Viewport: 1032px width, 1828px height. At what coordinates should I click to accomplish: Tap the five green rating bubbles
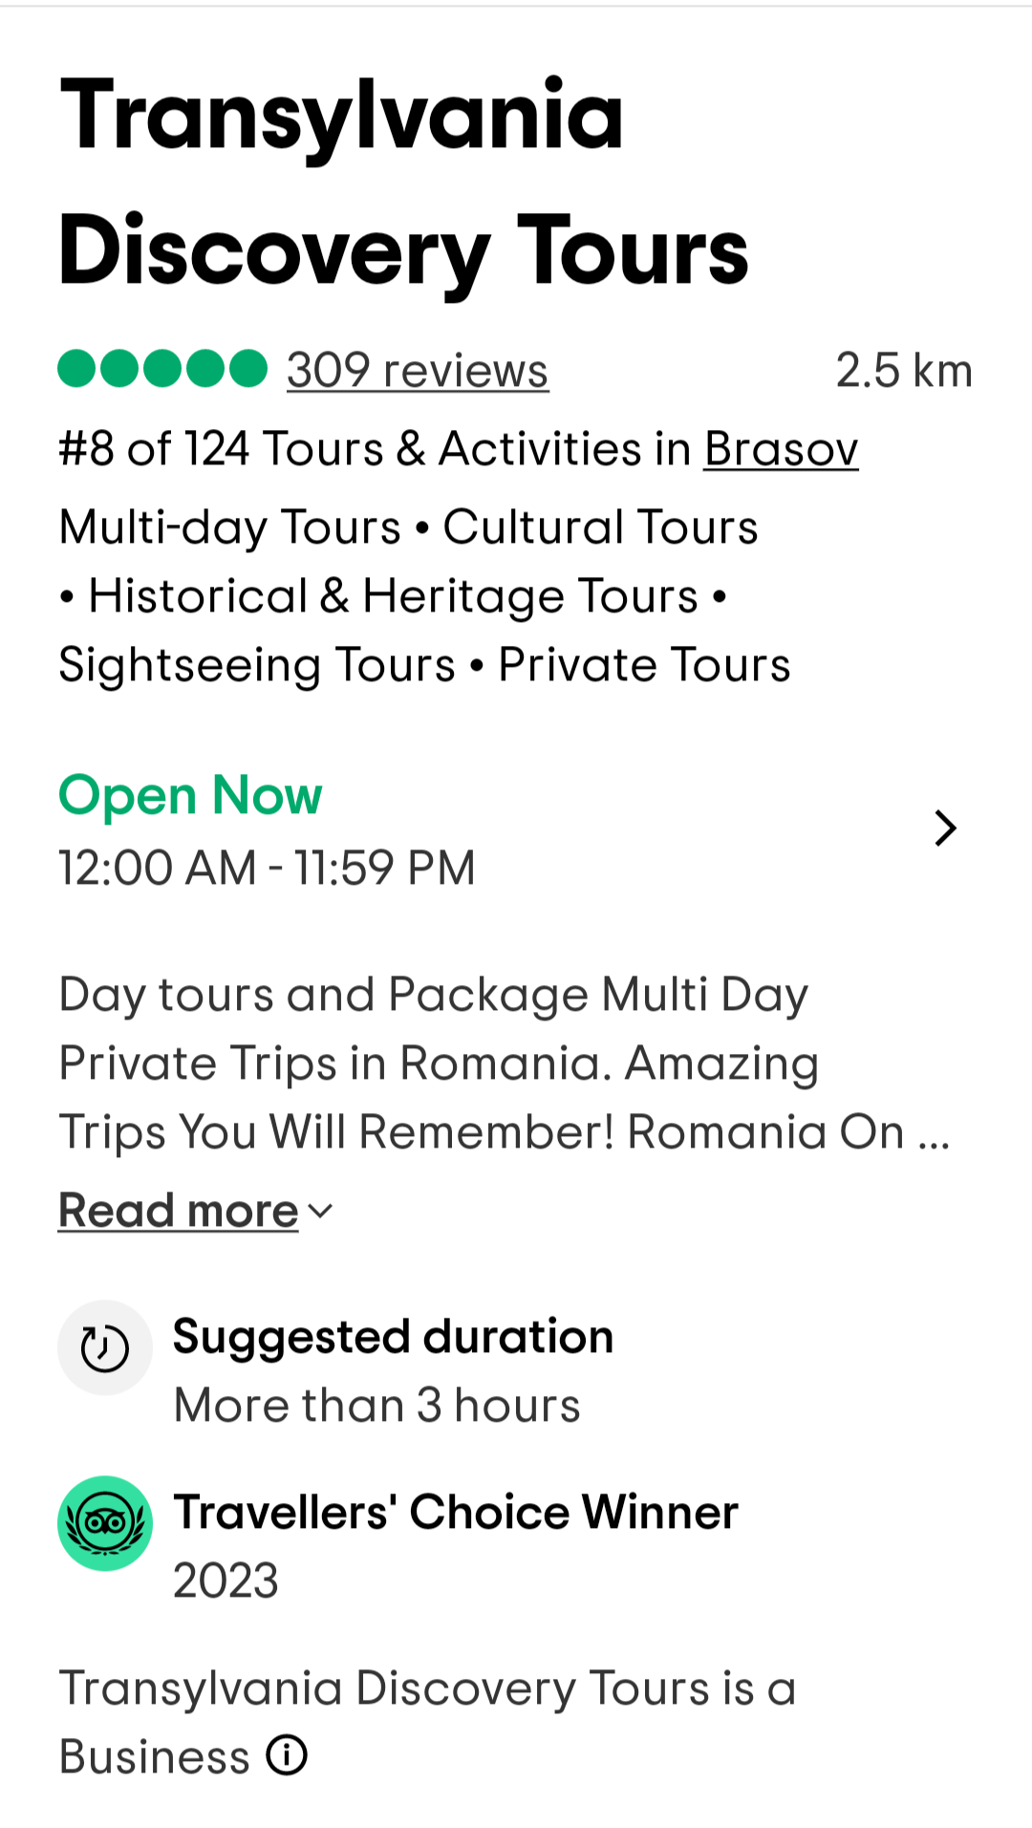point(162,369)
